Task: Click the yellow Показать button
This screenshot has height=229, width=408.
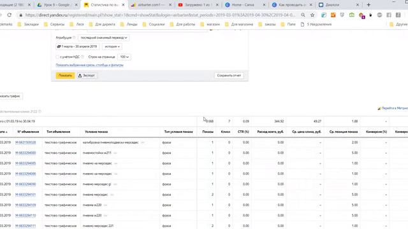Action: [65, 76]
